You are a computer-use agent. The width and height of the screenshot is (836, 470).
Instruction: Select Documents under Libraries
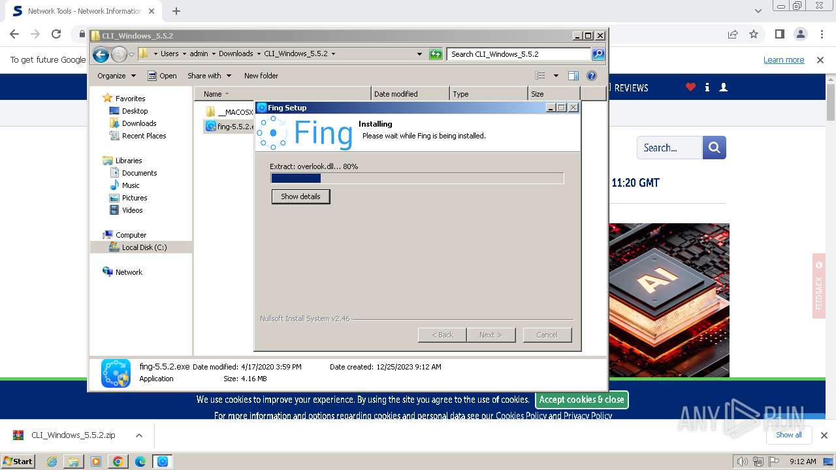pos(139,173)
